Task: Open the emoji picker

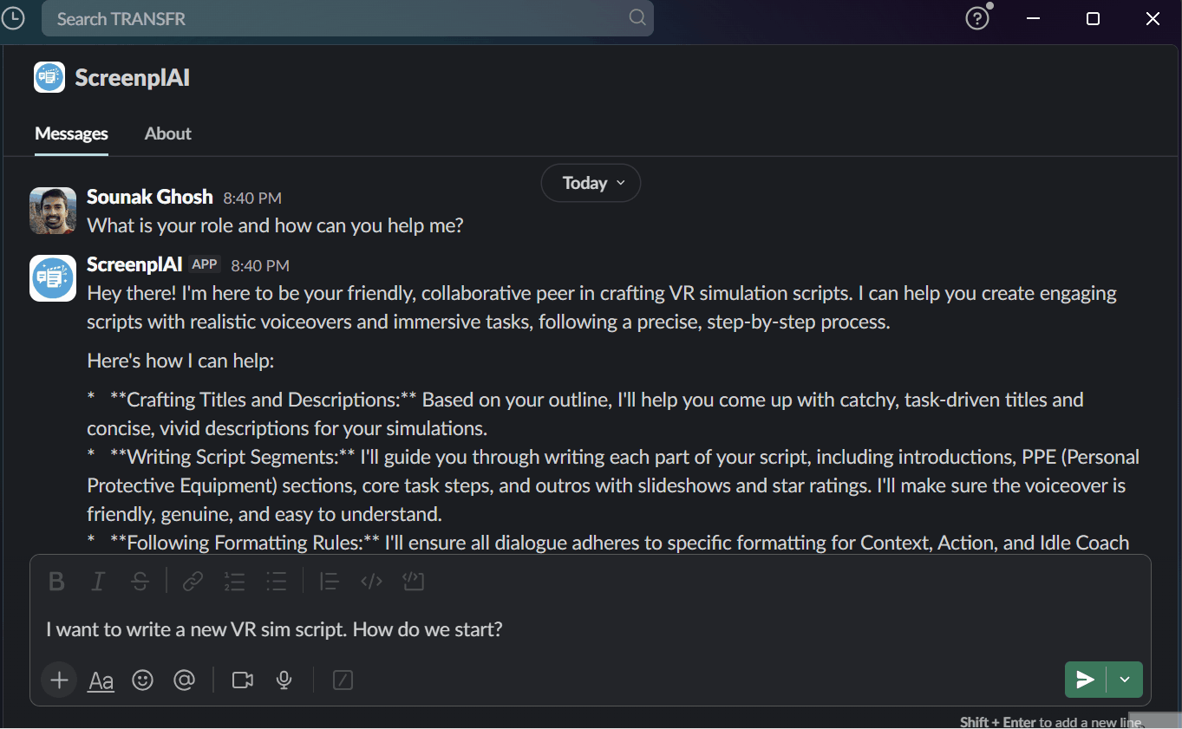Action: pyautogui.click(x=143, y=680)
